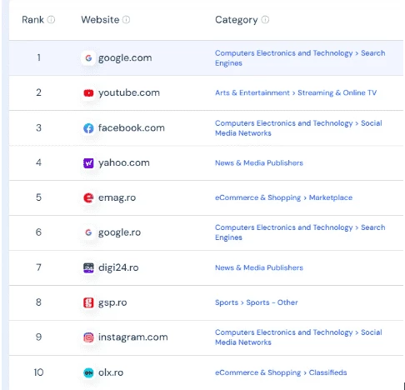Open the eCommerce Classifieds category link
The image size is (405, 390).
(281, 372)
